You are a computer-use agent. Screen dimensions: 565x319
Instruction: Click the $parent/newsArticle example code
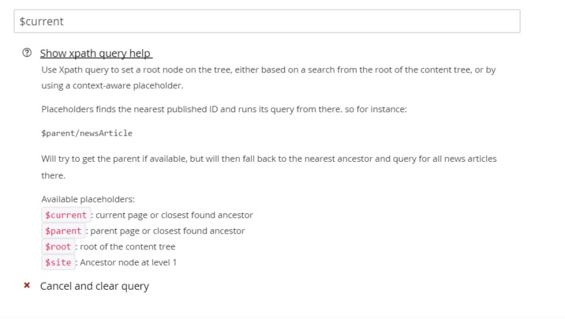pyautogui.click(x=87, y=133)
